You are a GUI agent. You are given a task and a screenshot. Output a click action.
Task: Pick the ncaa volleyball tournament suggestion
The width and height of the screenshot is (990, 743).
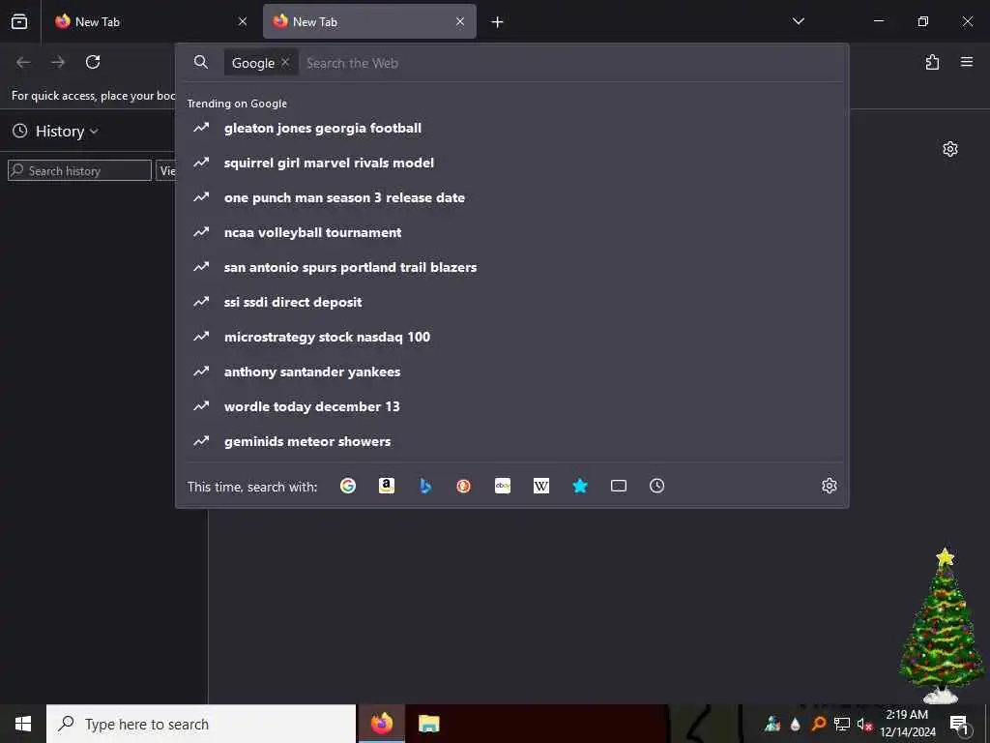[x=514, y=232]
